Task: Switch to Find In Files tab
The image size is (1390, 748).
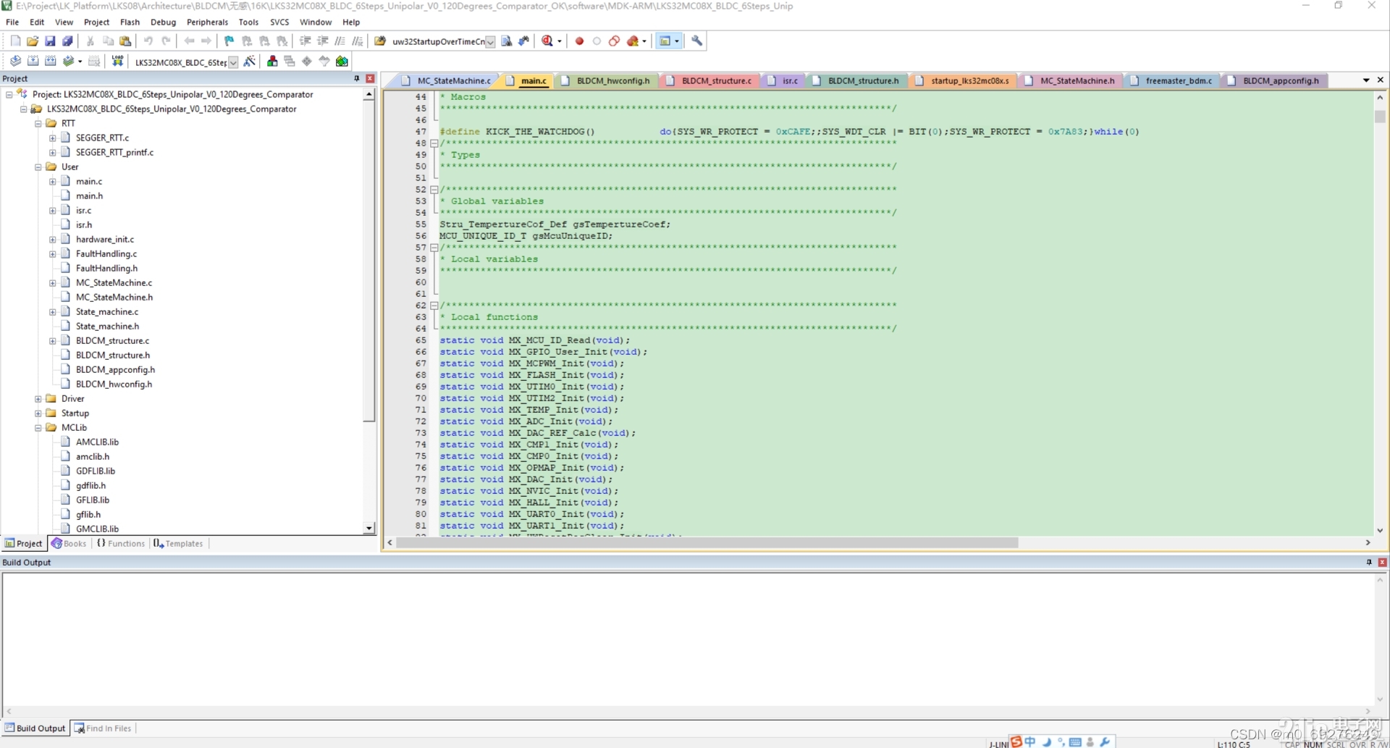Action: [103, 728]
